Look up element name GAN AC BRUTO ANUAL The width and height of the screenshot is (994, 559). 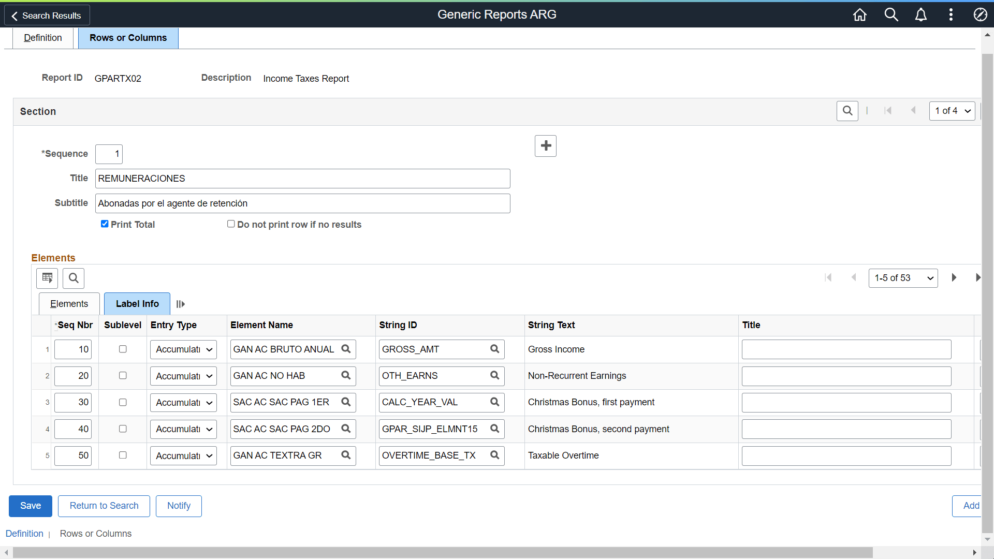(346, 349)
